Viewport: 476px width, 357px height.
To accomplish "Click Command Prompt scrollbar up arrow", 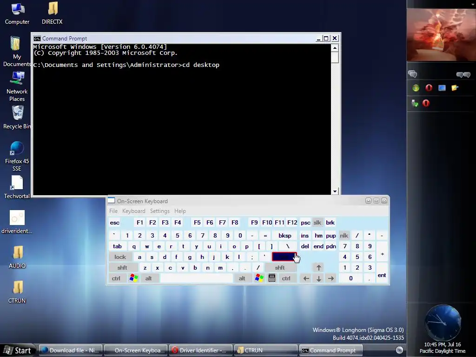I will pos(335,48).
